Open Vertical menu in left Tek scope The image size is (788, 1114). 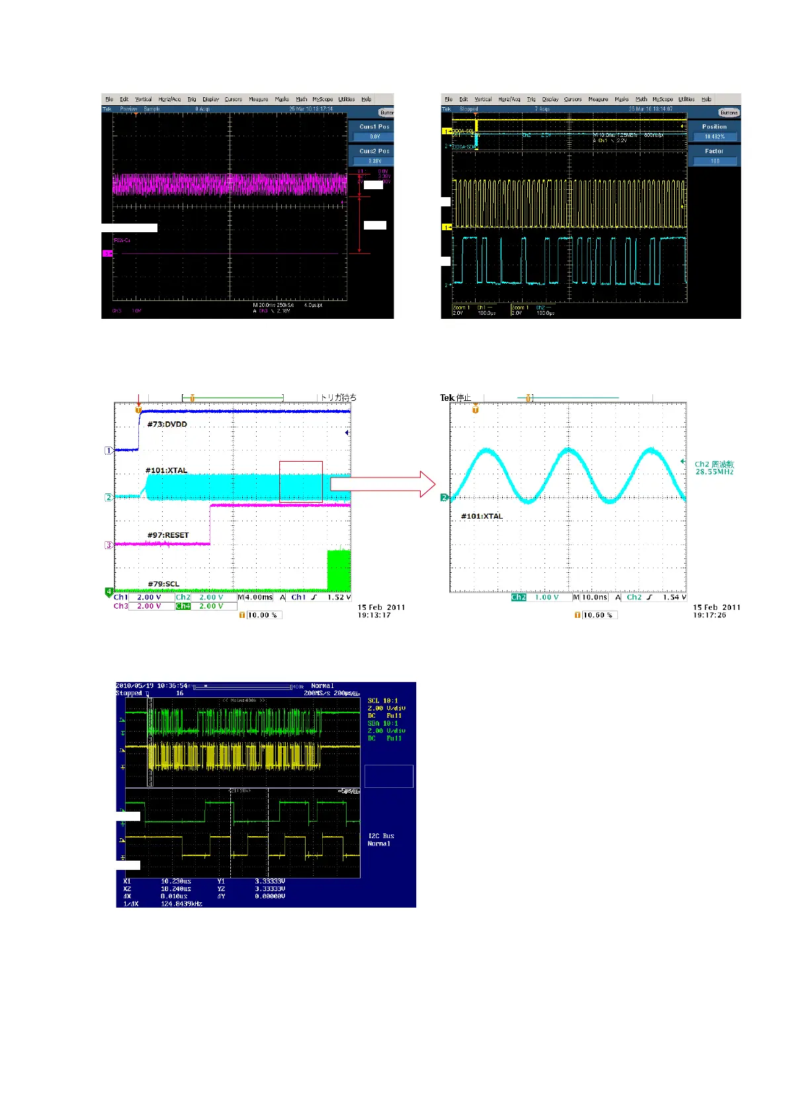click(144, 99)
